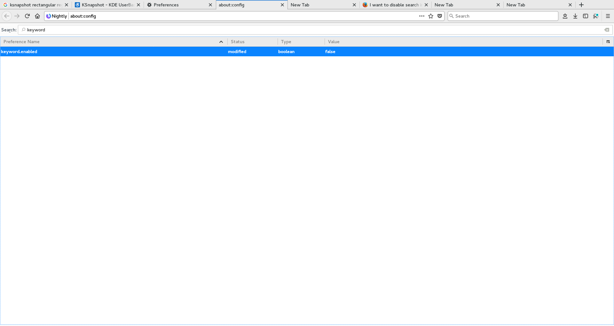This screenshot has height=326, width=614.
Task: Go forward using the forward arrow
Action: click(x=17, y=16)
